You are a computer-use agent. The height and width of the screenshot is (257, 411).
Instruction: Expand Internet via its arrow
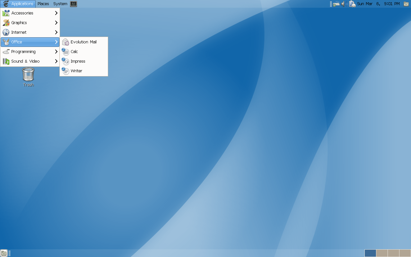coord(56,32)
